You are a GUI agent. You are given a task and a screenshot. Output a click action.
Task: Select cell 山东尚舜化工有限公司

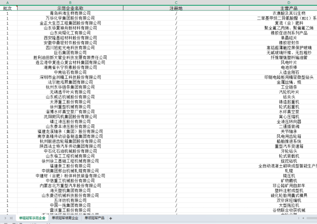[70, 33]
